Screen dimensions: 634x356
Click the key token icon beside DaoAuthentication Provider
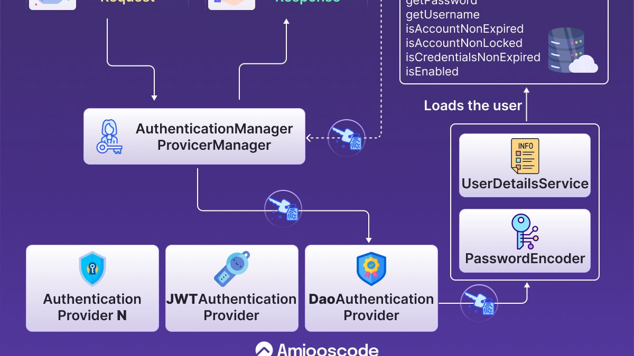pyautogui.click(x=479, y=303)
